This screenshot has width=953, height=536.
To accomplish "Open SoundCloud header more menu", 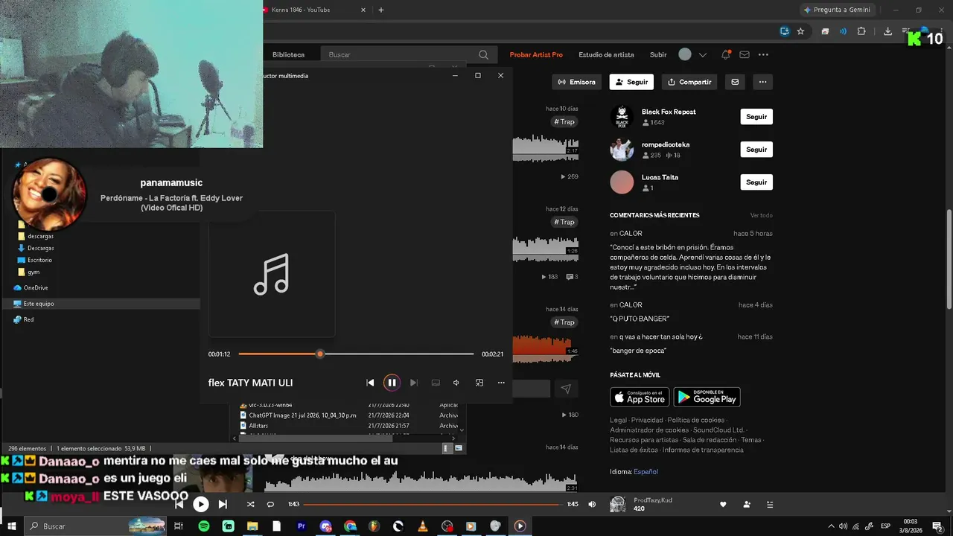I will [x=763, y=54].
